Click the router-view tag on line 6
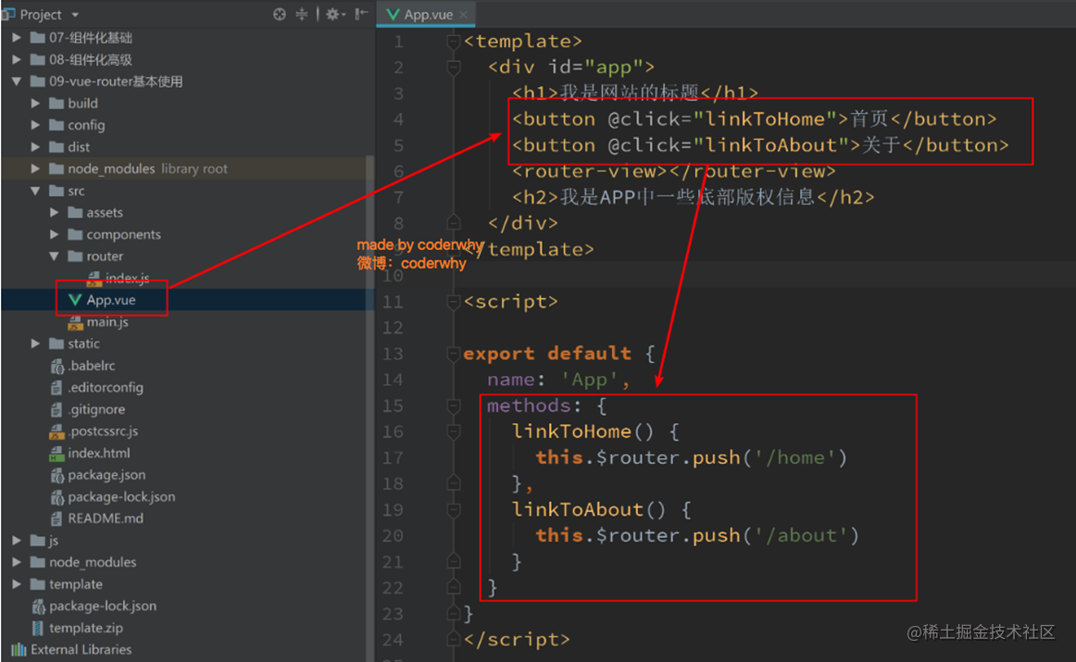Screen dimensions: 1076x662 (673, 171)
